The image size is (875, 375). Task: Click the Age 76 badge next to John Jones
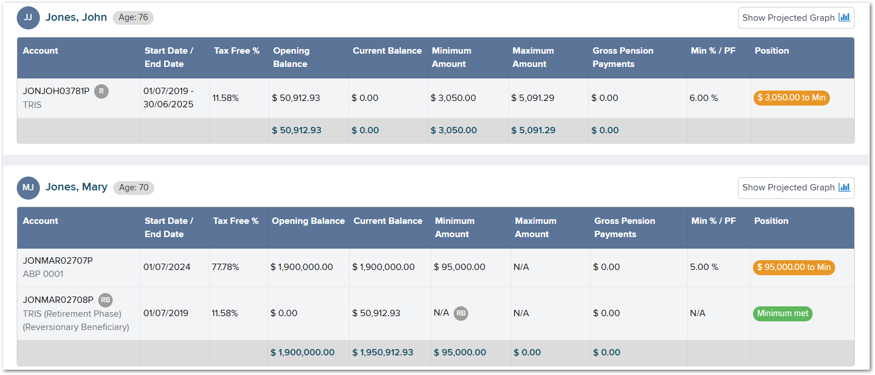(133, 18)
